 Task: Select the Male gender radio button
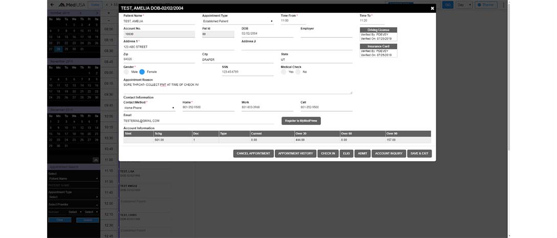[x=126, y=72]
